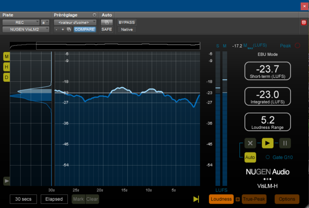Viewport: 309px width, 208px height.
Task: Click the Clear button
Action: click(92, 199)
